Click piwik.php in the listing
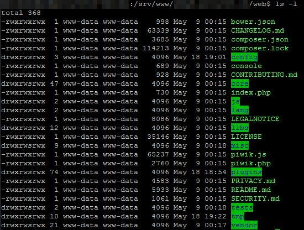 [251, 163]
